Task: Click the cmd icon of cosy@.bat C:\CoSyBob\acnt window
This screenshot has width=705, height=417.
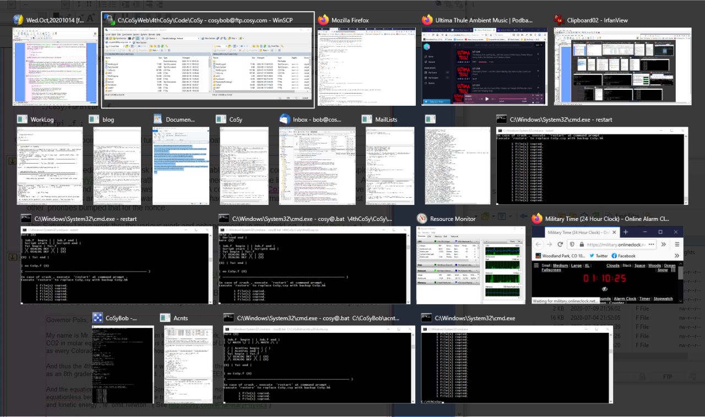Action: click(228, 318)
